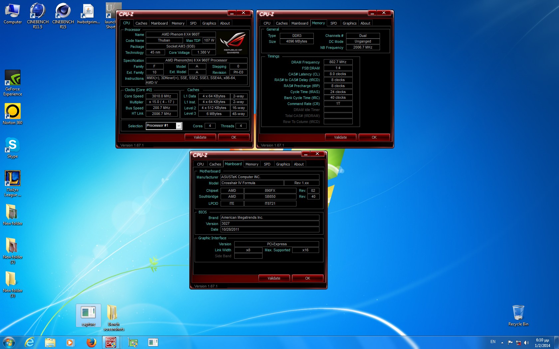Viewport: 559px width, 349px height.
Task: Open About tab in Mainboard window
Action: 299,164
